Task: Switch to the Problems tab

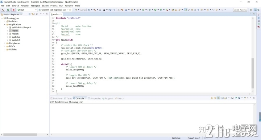Action: coord(57,98)
